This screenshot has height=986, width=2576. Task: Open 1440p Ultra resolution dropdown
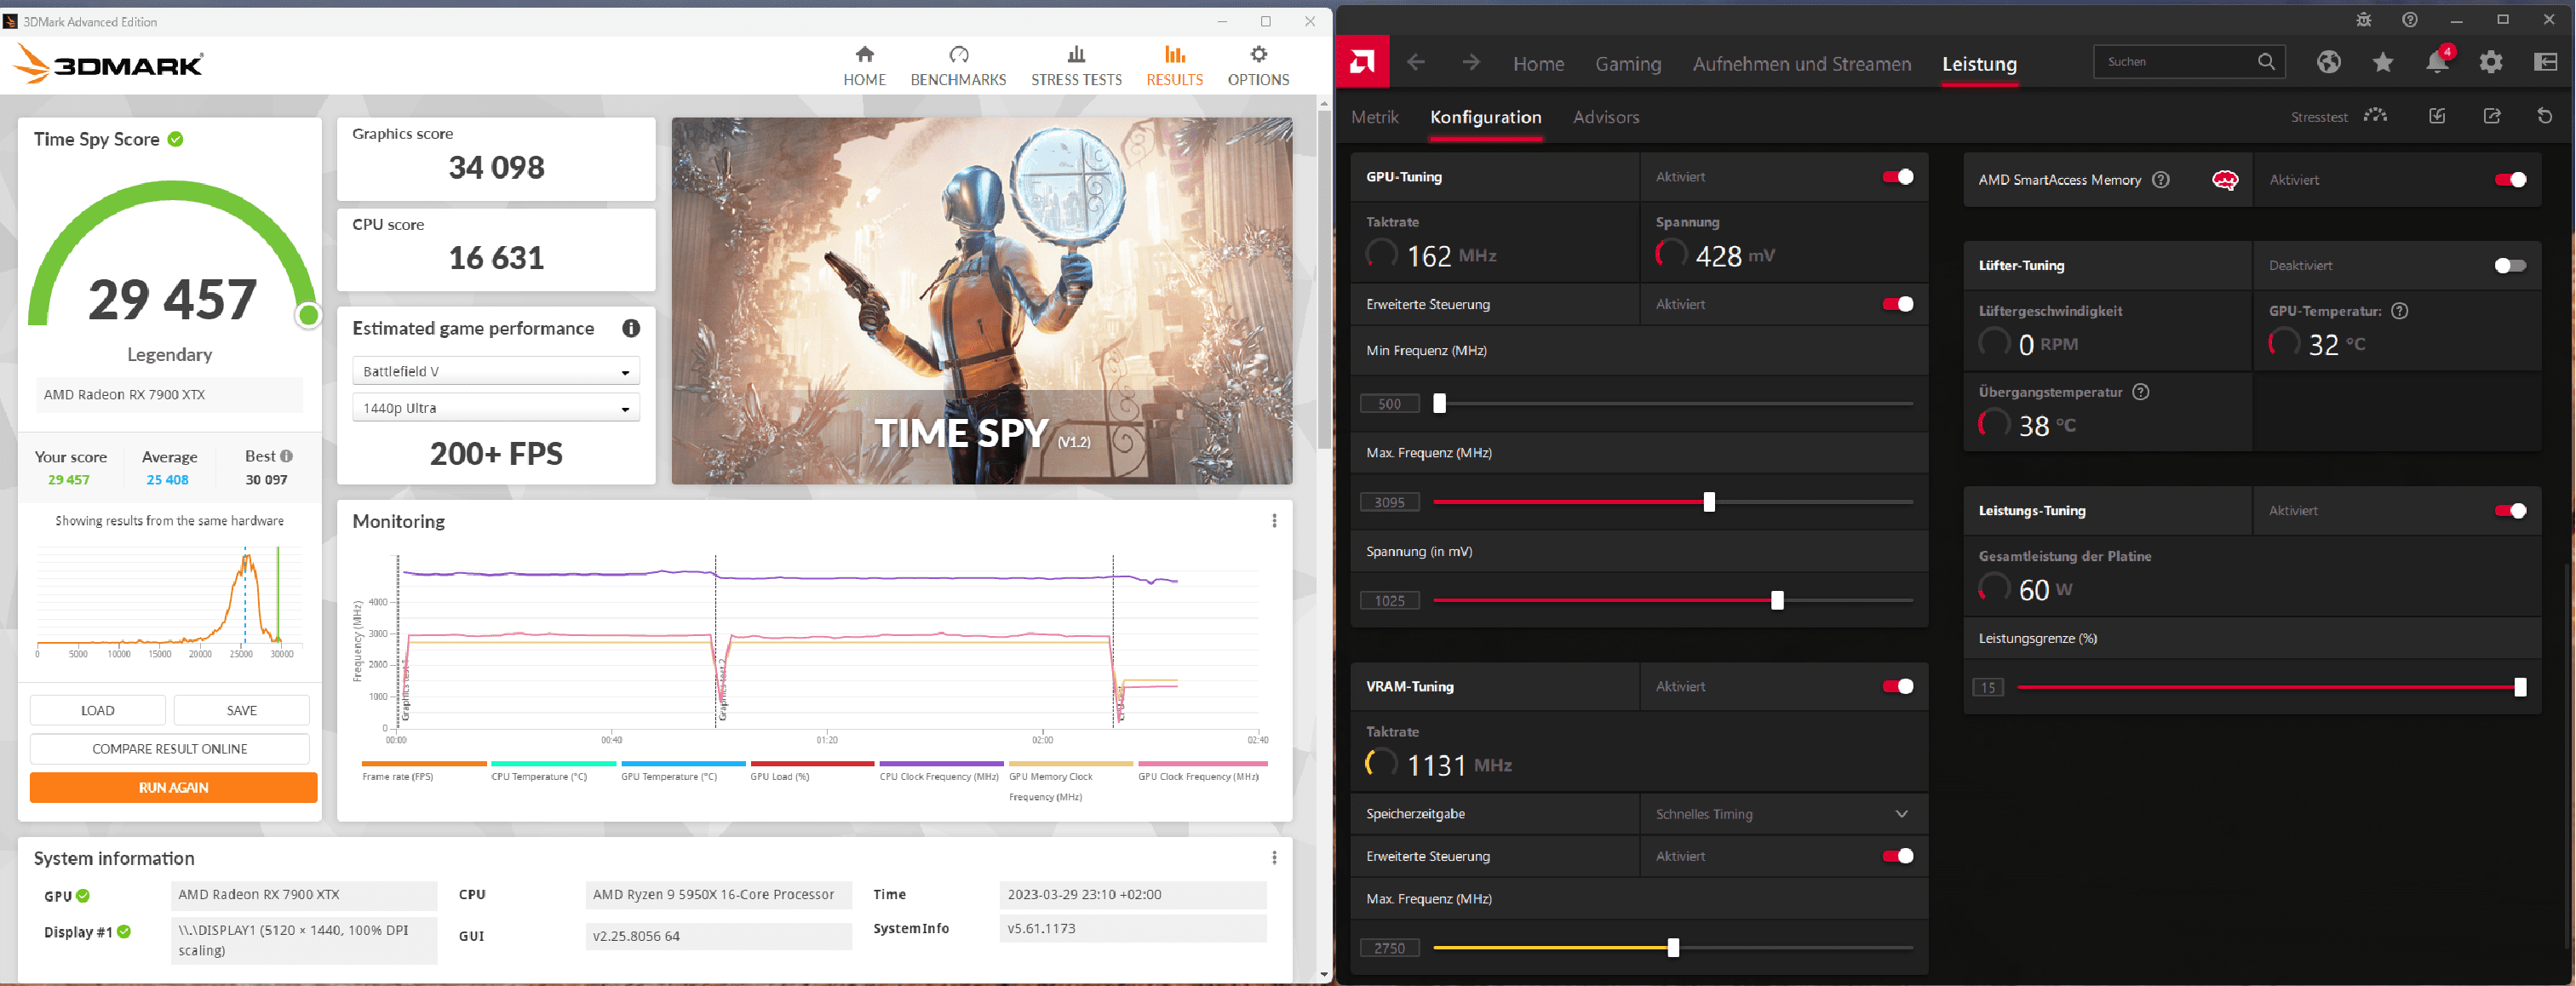[496, 408]
